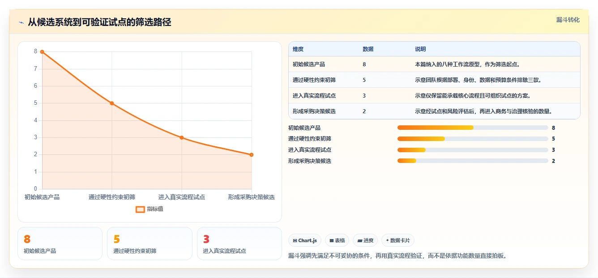Click the 3 进入真实流程试点 stat card
598x278 pixels.
click(239, 244)
